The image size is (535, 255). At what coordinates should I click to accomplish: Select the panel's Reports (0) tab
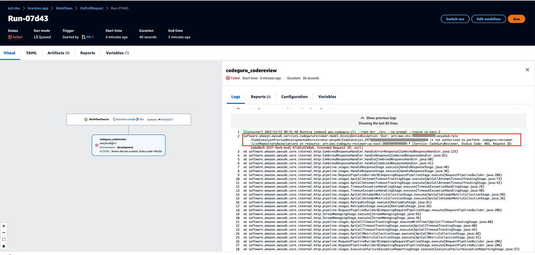tap(260, 97)
